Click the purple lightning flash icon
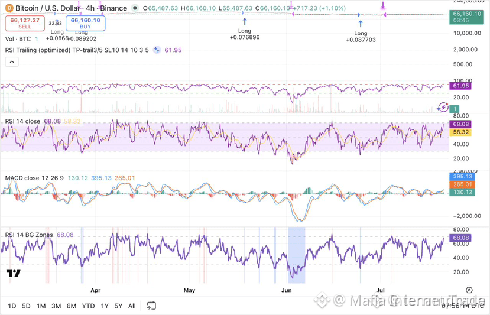This screenshot has width=490, height=315. (x=443, y=107)
